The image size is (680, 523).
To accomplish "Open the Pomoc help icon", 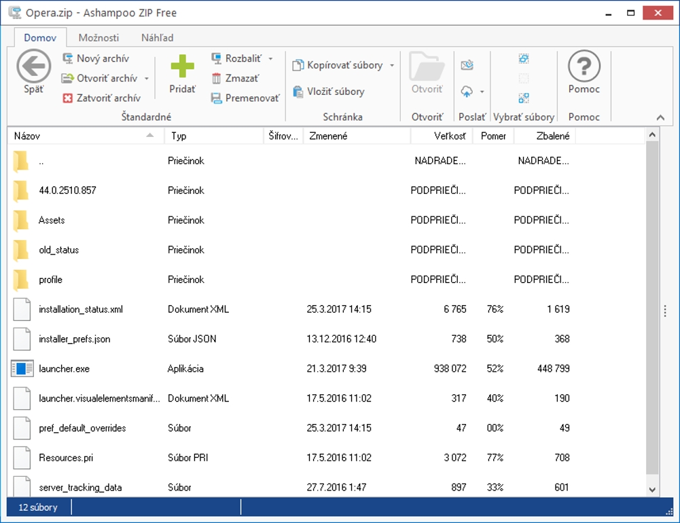I will [x=584, y=66].
